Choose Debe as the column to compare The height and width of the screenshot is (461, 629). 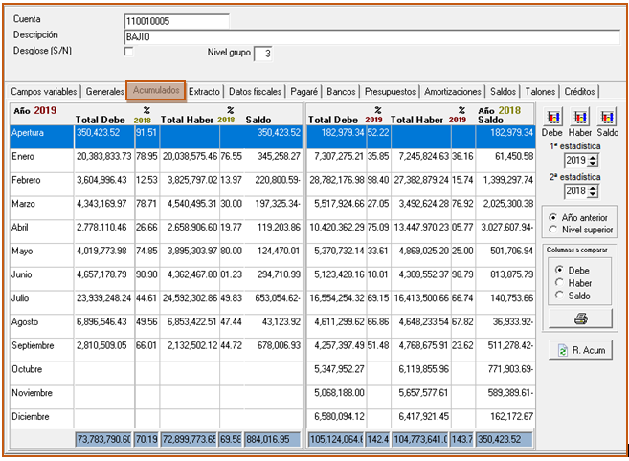559,270
